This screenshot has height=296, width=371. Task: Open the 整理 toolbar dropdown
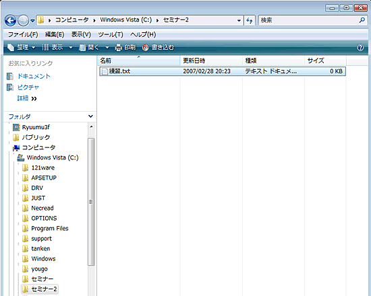pyautogui.click(x=22, y=48)
